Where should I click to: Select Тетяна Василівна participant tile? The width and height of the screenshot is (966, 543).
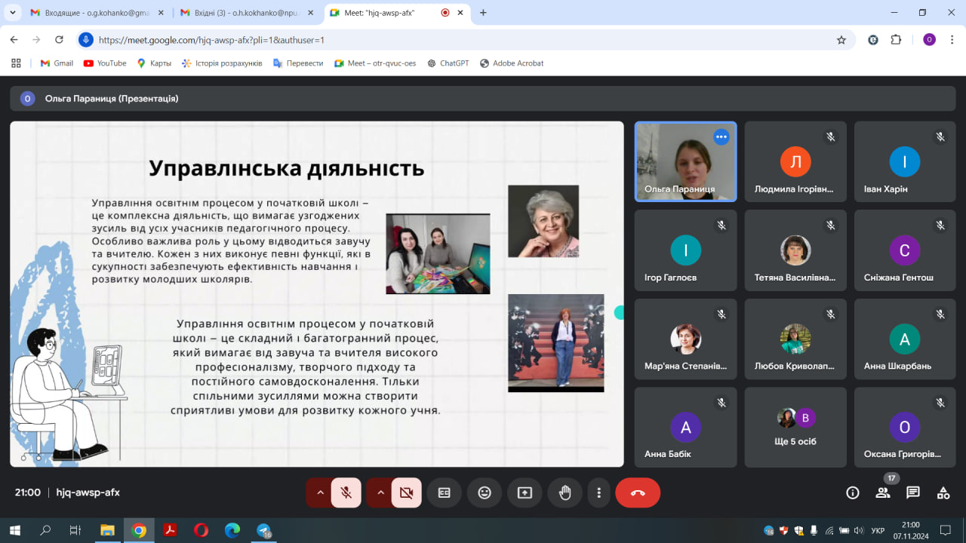pos(795,250)
